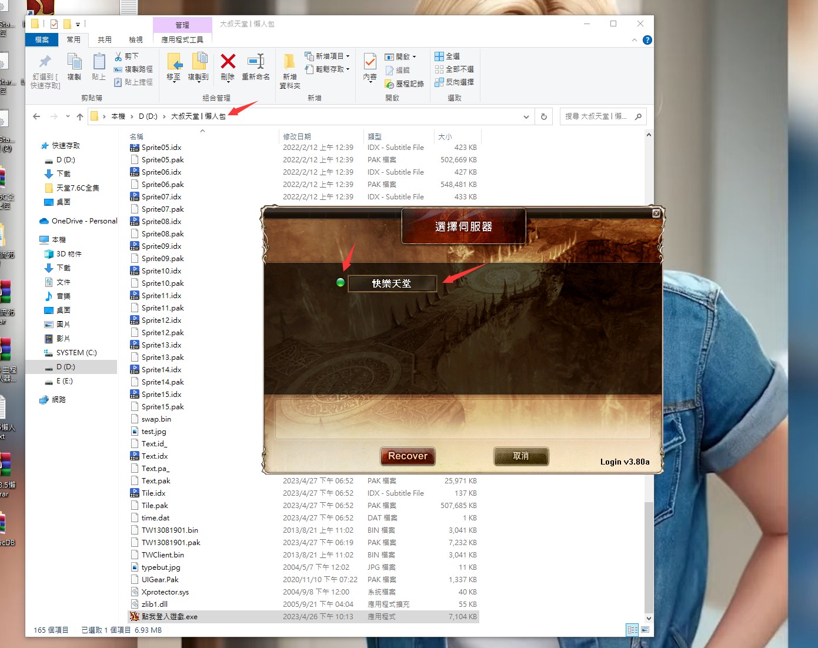Click the Move to icon

click(174, 61)
